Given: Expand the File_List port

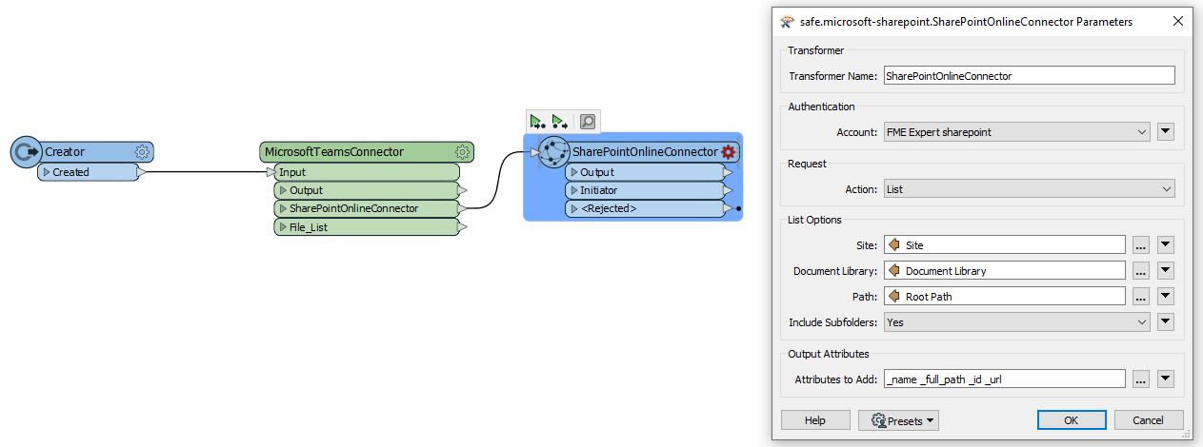Looking at the screenshot, I should click(x=283, y=227).
